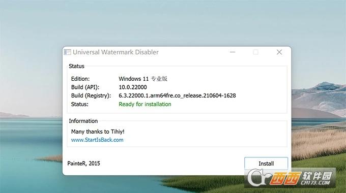Click the Many thanks to Tihiy text

click(98, 132)
